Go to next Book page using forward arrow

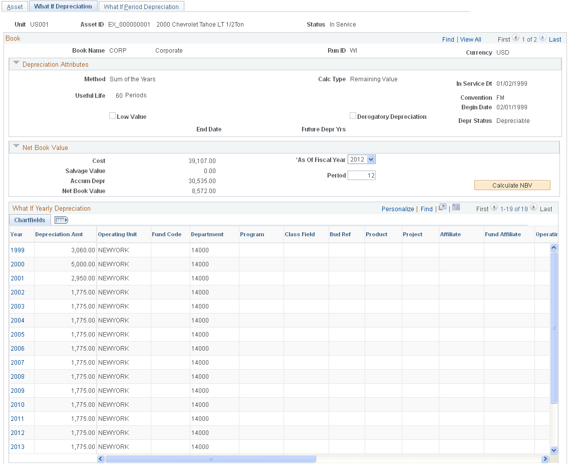[542, 39]
